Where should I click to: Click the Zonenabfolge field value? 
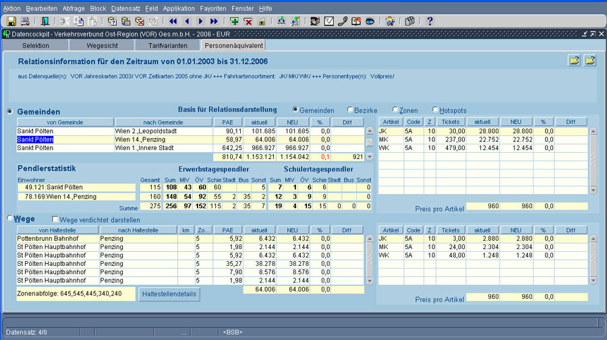(76, 294)
